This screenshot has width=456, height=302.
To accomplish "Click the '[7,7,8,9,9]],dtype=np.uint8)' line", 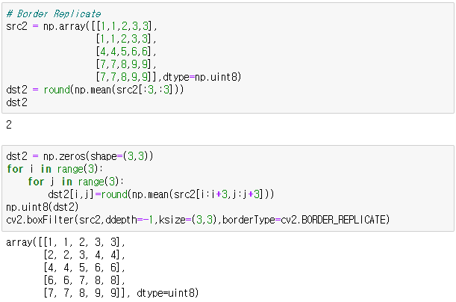I will tap(169, 77).
